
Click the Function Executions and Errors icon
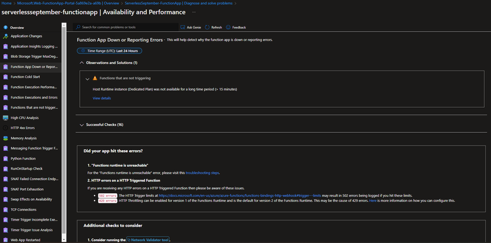pos(6,97)
